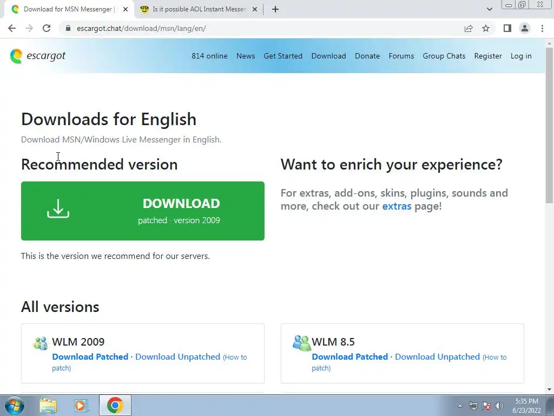Click the green DOWNLOAD patched version 2009 button
This screenshot has width=554, height=416.
[143, 211]
